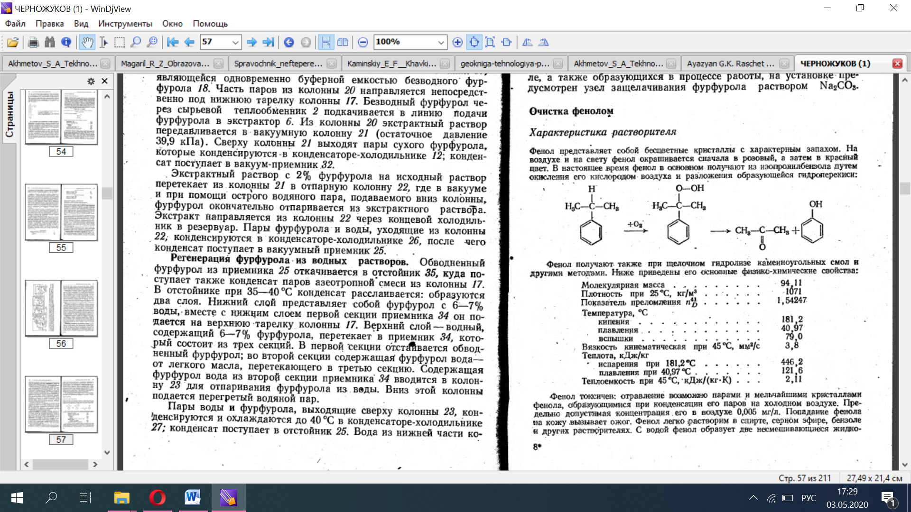Jump to first page with arrow icon
Screen dimensions: 911x512
173,43
